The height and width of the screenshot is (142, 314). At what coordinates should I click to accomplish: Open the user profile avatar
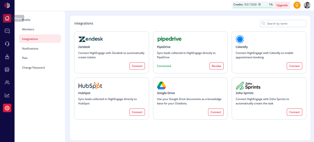click(307, 5)
